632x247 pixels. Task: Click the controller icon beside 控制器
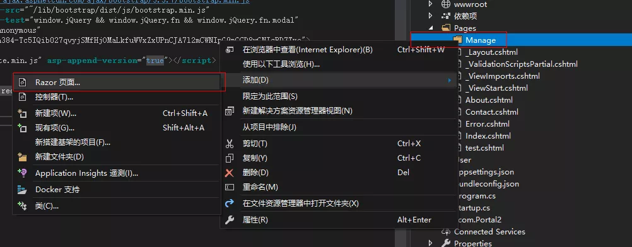(23, 97)
